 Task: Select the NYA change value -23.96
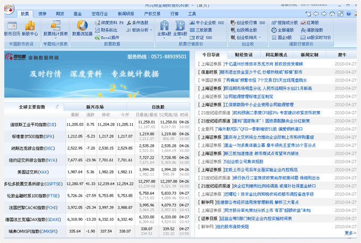(x=90, y=160)
